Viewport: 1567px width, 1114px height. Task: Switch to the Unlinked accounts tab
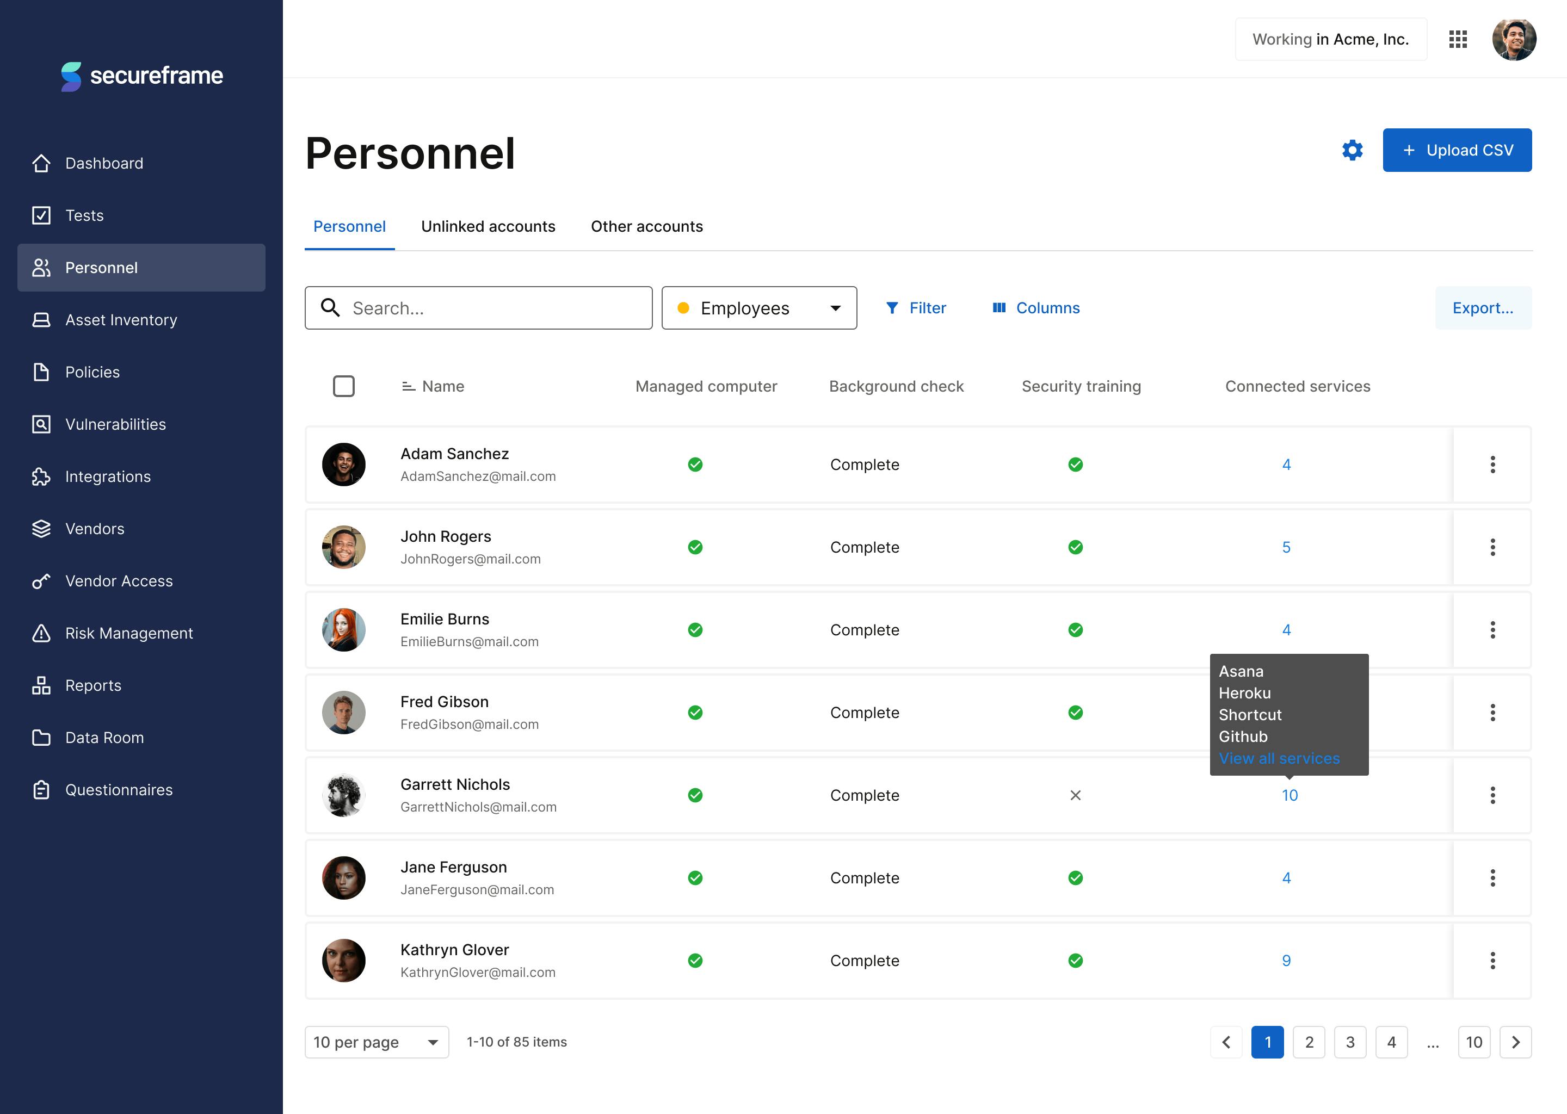[488, 226]
